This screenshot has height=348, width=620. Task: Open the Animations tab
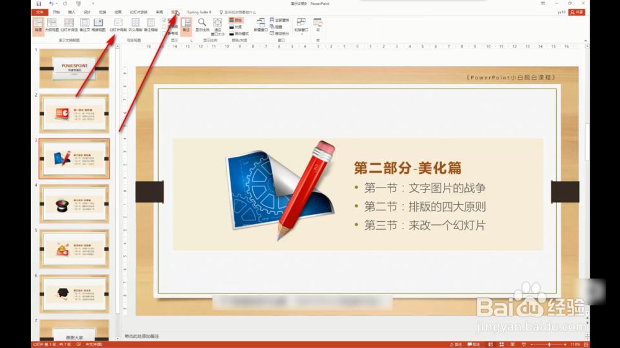click(118, 12)
